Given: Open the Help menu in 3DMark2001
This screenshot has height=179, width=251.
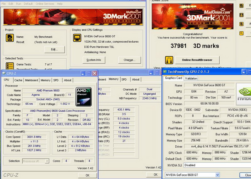Looking at the screenshot, I should pos(60,4).
